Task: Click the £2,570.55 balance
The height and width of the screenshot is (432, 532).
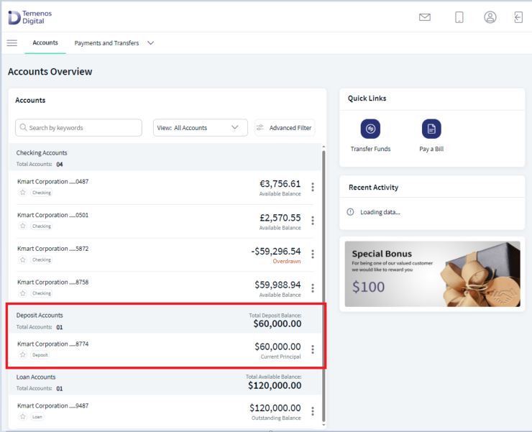Action: (x=280, y=218)
